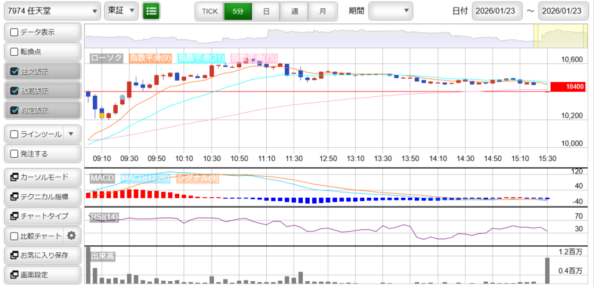Image resolution: width=594 pixels, height=287 pixels.
Task: Open comparison chart settings gear
Action: pos(72,236)
